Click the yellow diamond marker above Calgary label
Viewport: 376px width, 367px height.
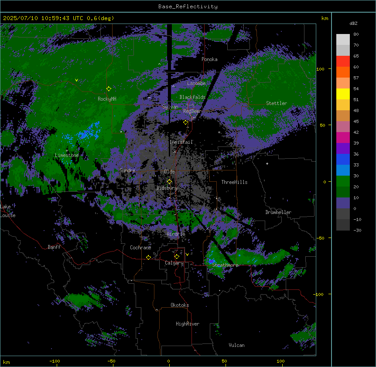[177, 257]
